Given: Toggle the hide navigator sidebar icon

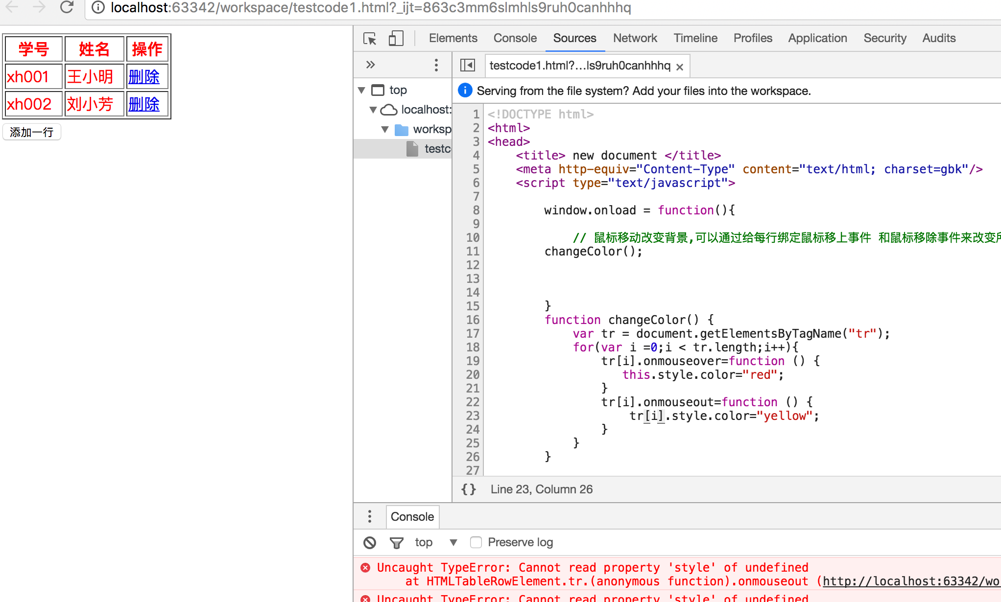Looking at the screenshot, I should [468, 65].
